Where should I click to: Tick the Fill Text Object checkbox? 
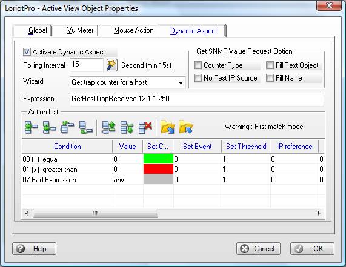pyautogui.click(x=270, y=65)
